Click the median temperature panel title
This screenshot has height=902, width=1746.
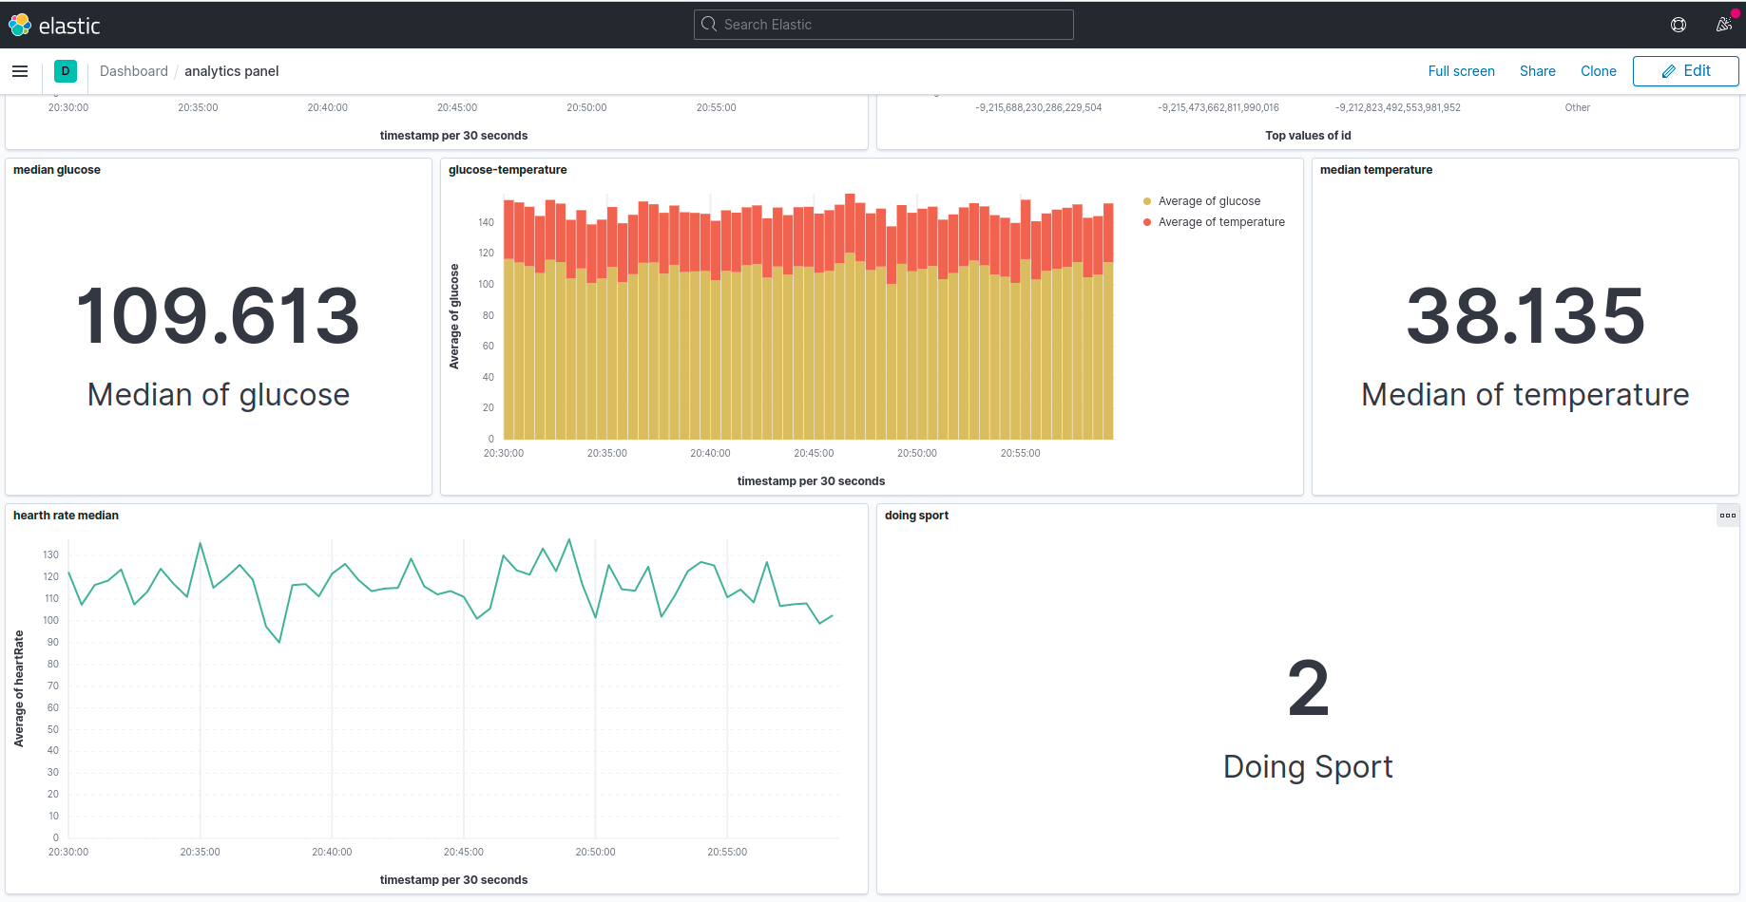pos(1376,170)
